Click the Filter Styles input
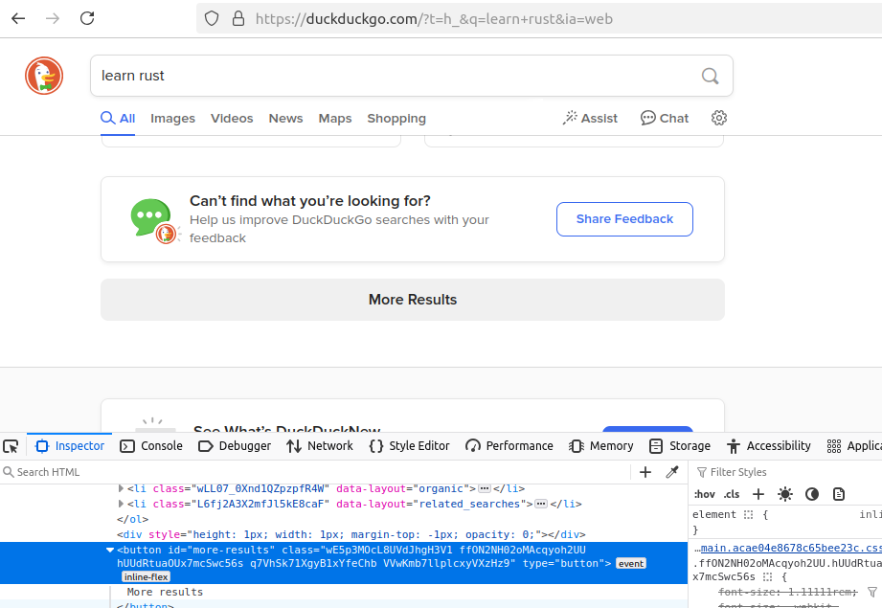Viewport: 882px width, 608px height. click(787, 472)
